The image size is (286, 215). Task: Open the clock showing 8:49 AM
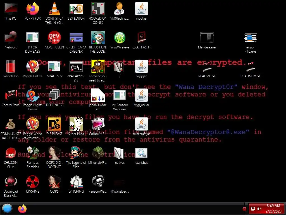coord(273,209)
